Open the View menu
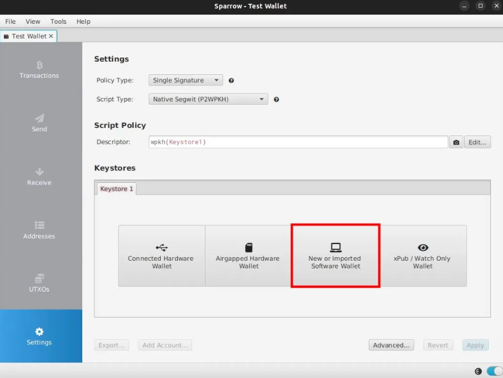Viewport: 503px width, 378px height. click(33, 21)
